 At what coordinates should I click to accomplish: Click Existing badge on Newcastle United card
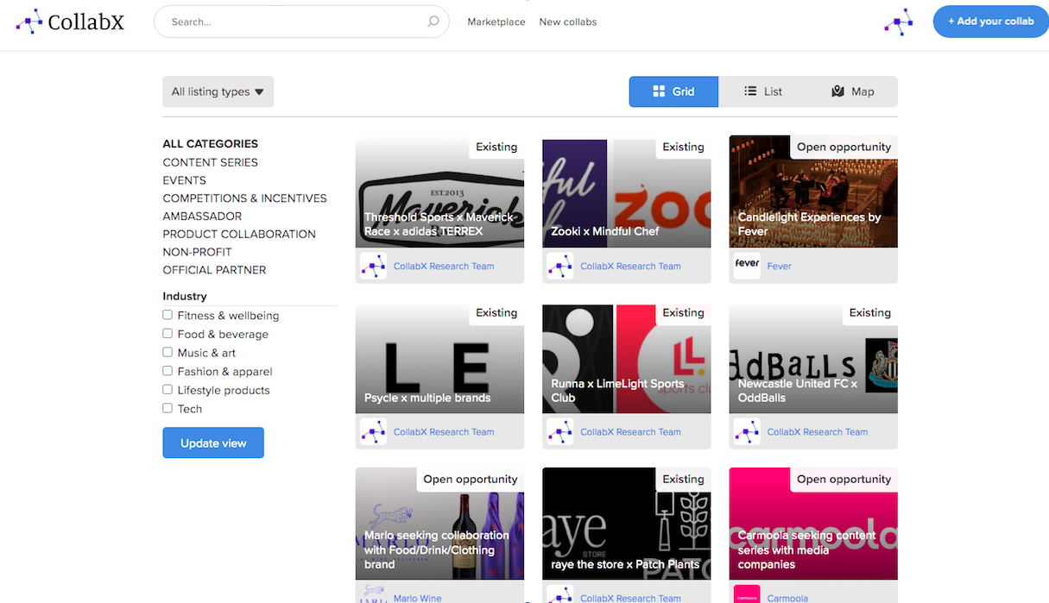click(x=869, y=312)
